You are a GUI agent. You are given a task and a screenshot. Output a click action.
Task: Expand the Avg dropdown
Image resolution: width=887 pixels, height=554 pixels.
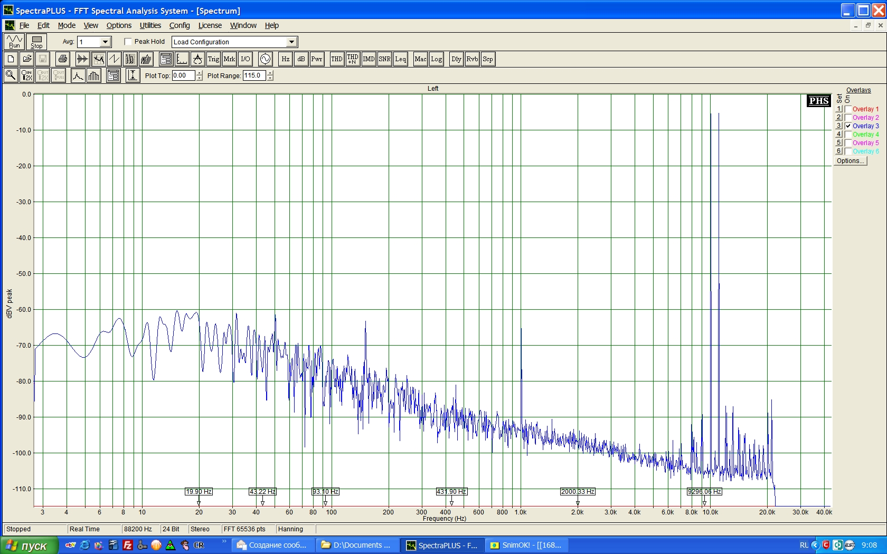point(105,42)
